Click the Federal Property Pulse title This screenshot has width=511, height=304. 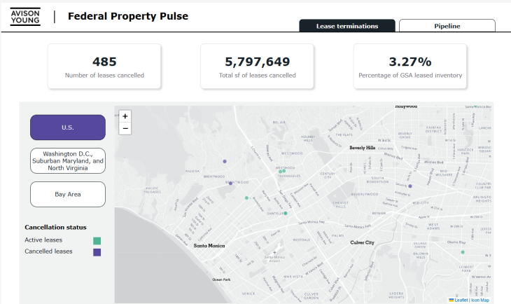pos(127,16)
